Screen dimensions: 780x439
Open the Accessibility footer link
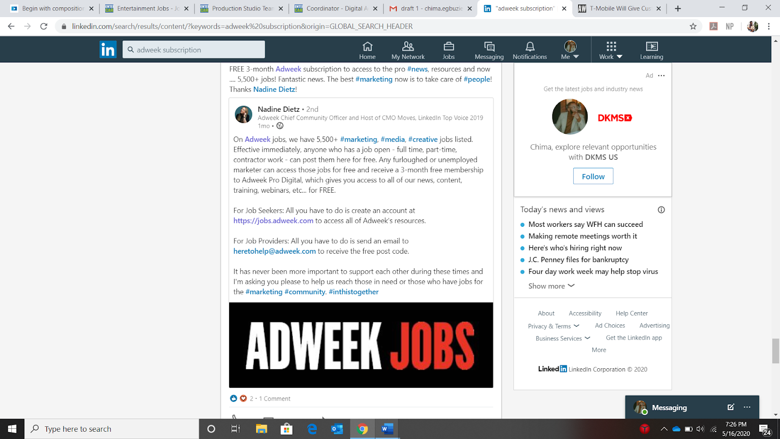point(585,313)
